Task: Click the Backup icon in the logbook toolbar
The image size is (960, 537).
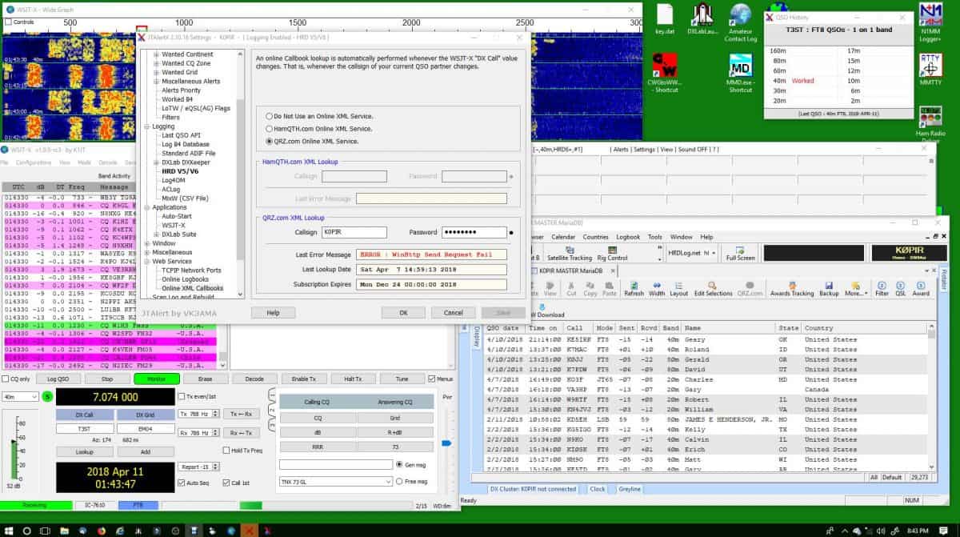Action: [829, 288]
